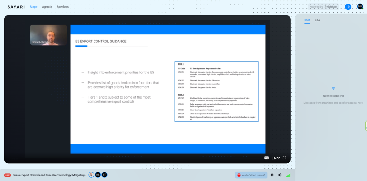Open the Stage tab
This screenshot has height=181, width=367.
[33, 7]
